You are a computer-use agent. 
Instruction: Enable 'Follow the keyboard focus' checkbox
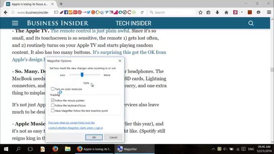tap(53, 105)
